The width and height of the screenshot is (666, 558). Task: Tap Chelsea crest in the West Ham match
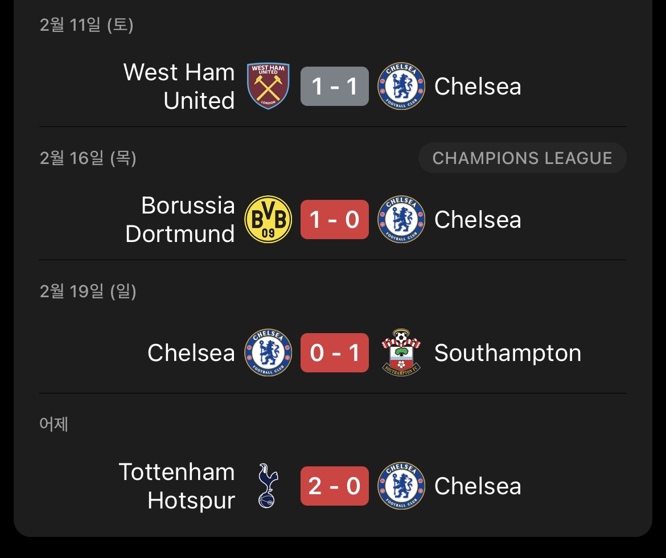click(x=401, y=87)
